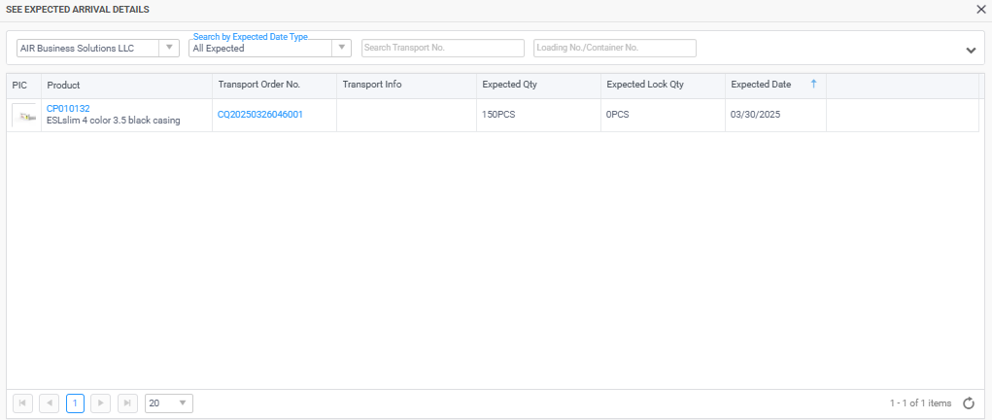This screenshot has width=992, height=420.
Task: Expand the advanced search chevron
Action: (x=970, y=51)
